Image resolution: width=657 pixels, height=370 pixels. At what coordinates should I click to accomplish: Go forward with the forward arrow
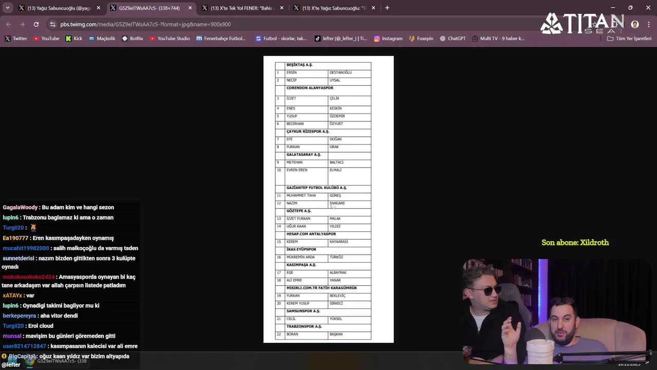[22, 24]
